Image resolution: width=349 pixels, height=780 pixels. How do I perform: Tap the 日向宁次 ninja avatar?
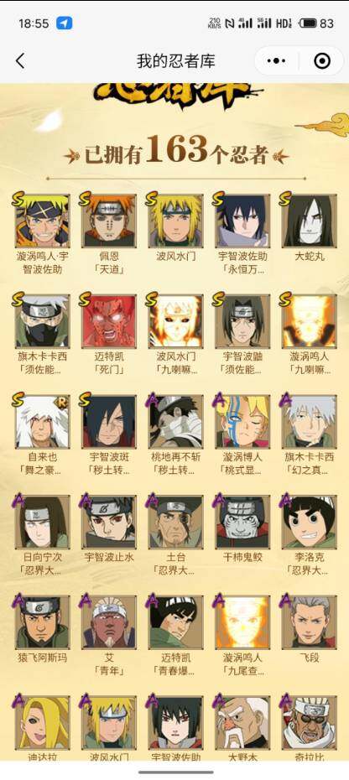coord(42,522)
